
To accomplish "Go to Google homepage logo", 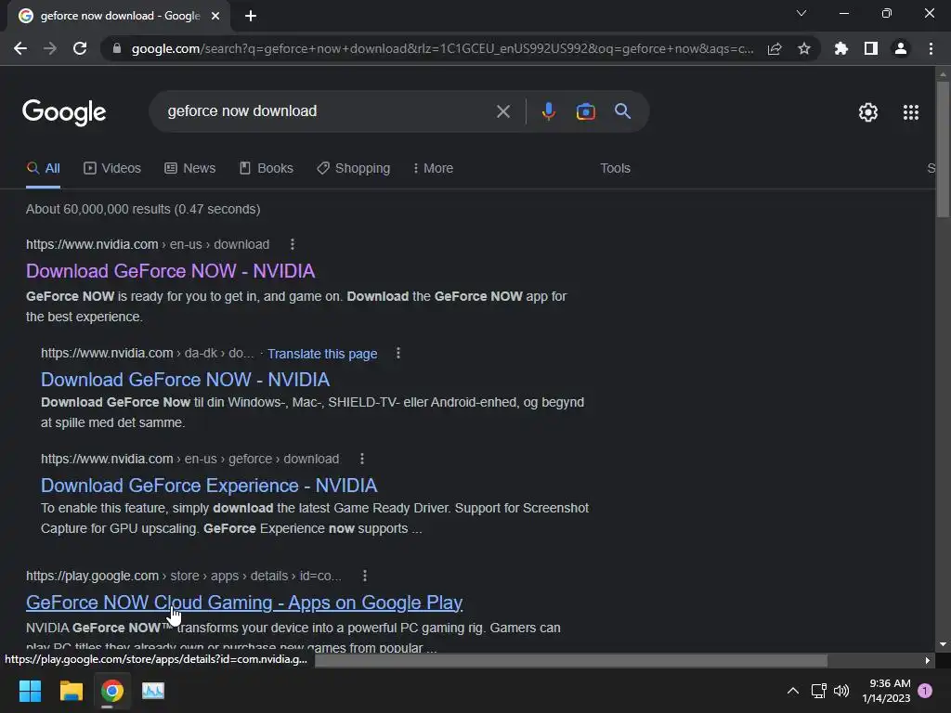I will pyautogui.click(x=64, y=112).
